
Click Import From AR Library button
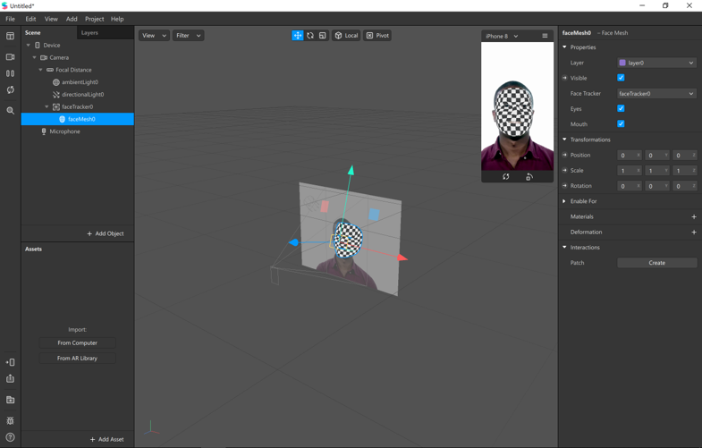coord(78,358)
